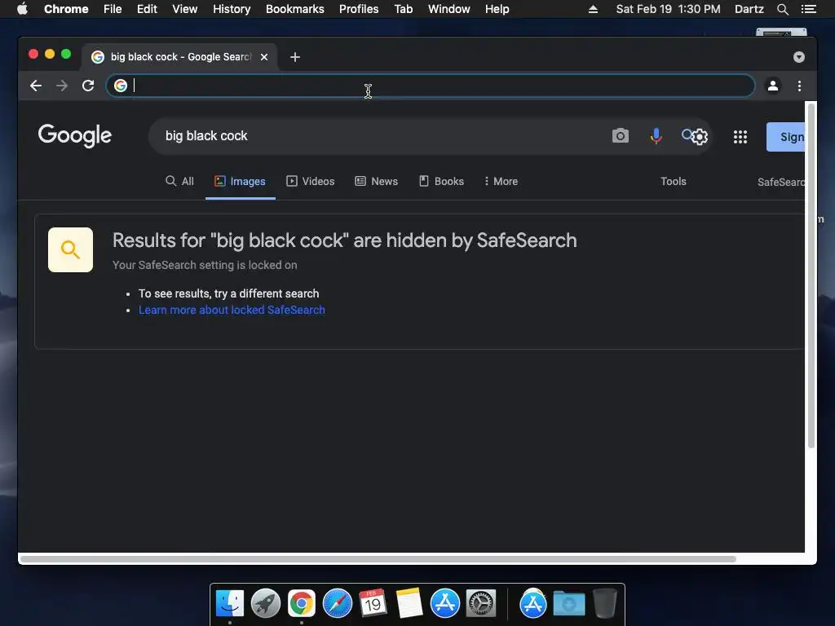Screen dimensions: 835x626
Task: Select the Images tab
Action: coord(241,182)
